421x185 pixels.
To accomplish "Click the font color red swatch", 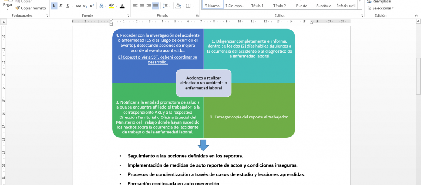I will [122, 6].
